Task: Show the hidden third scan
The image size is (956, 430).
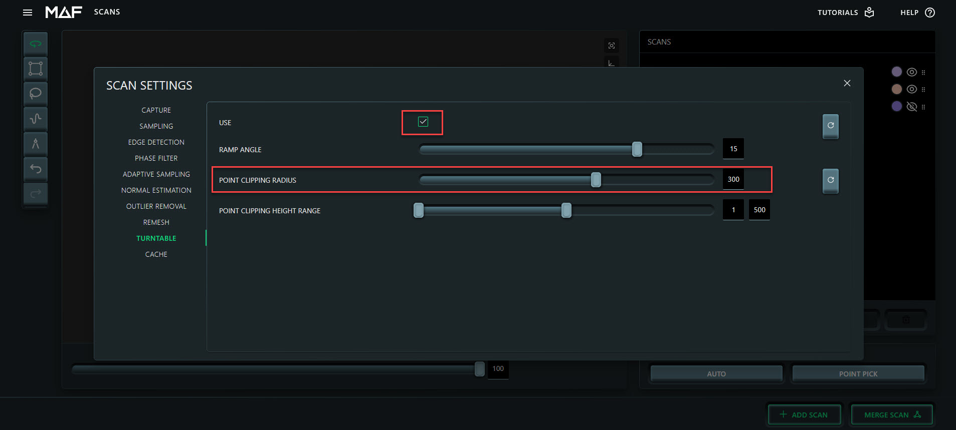Action: 911,107
